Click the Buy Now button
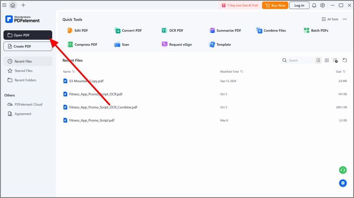Screen dimensions: 354x198 275,5
